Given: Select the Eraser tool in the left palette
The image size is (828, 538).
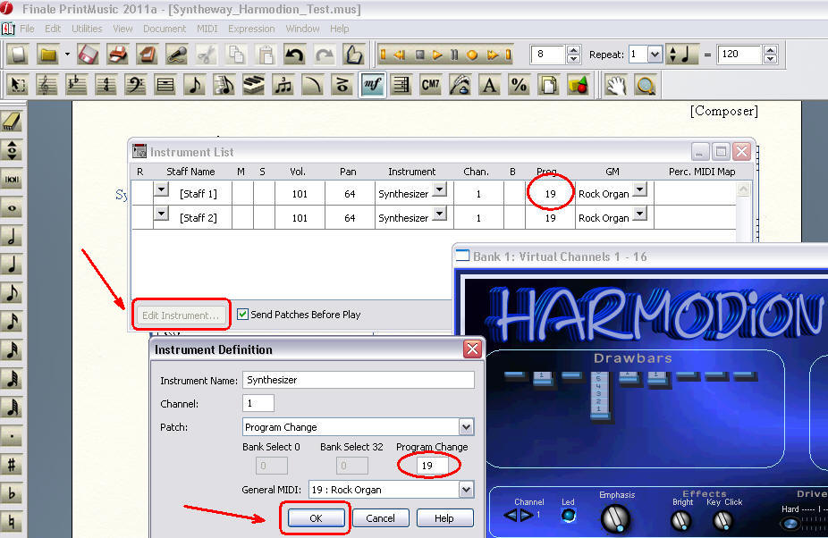Looking at the screenshot, I should [x=12, y=122].
